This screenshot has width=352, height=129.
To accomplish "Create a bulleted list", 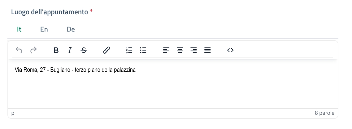I will (x=143, y=50).
